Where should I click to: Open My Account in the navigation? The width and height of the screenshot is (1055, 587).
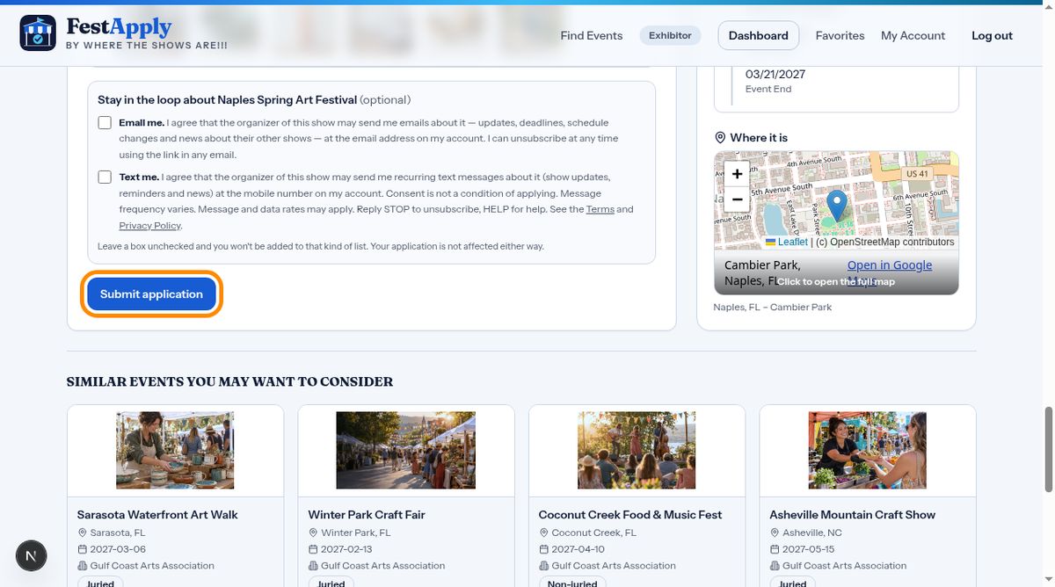(913, 36)
